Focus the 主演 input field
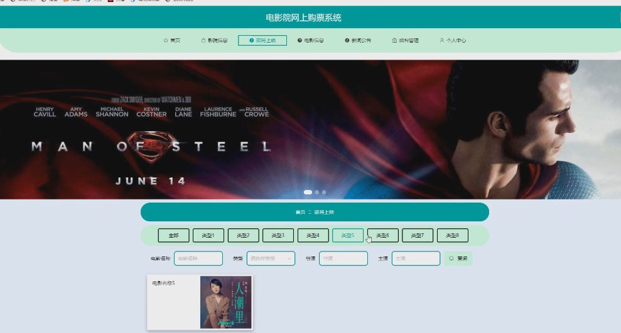The width and height of the screenshot is (621, 333). point(416,258)
